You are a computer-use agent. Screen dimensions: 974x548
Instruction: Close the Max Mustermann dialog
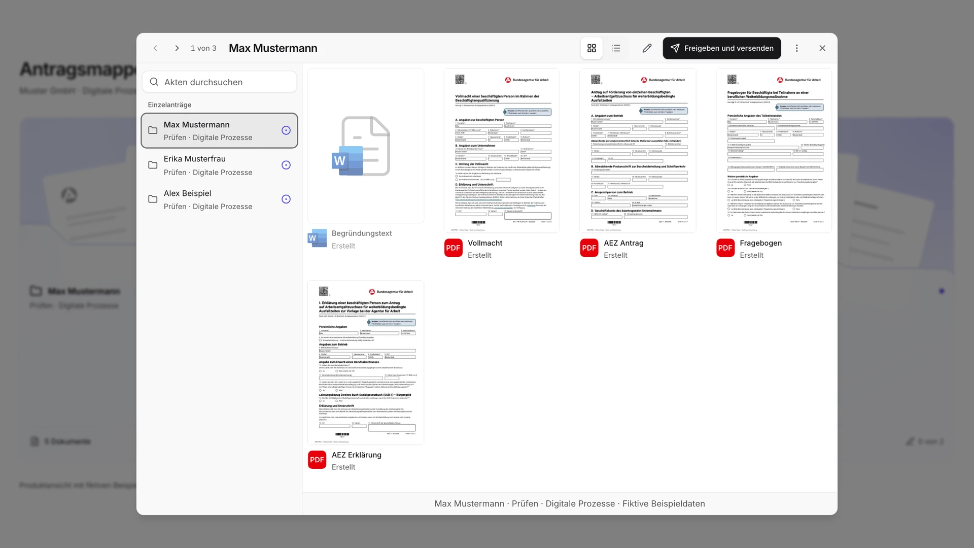822,48
